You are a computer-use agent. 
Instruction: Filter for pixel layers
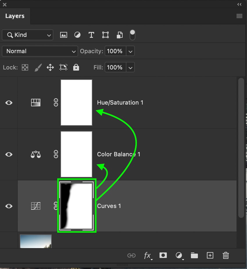point(64,35)
